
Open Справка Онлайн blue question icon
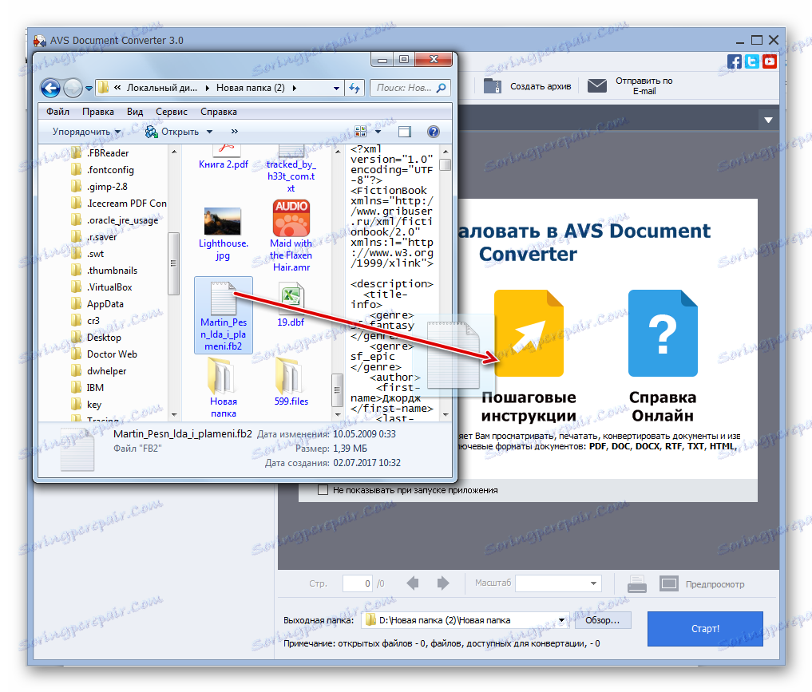click(x=663, y=334)
